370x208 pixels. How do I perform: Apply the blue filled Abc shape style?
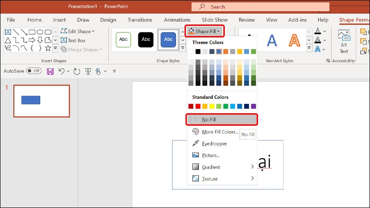168,40
